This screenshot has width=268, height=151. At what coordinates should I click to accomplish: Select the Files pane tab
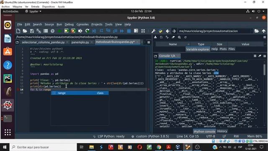(x=232, y=49)
